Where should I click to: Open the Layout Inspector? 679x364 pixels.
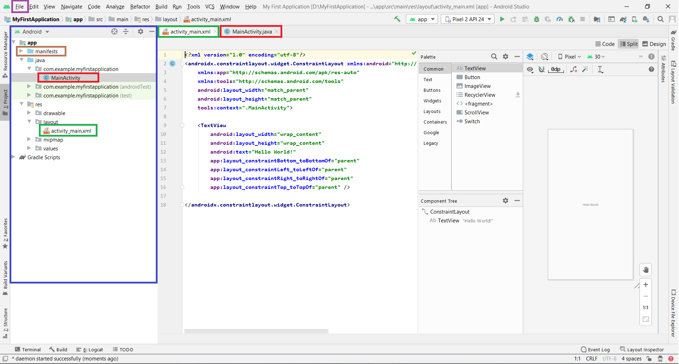coord(642,350)
